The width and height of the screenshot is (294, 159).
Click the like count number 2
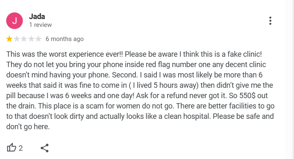coord(21,148)
